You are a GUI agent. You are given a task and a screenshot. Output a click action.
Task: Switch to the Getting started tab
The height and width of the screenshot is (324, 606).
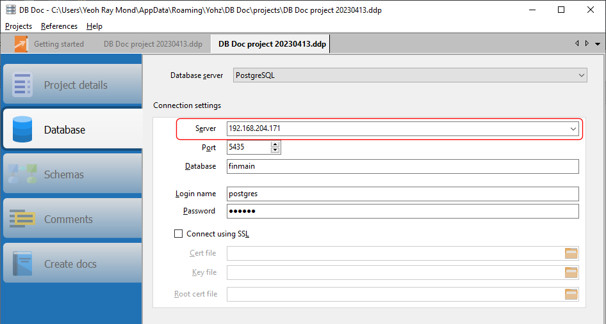pyautogui.click(x=58, y=44)
